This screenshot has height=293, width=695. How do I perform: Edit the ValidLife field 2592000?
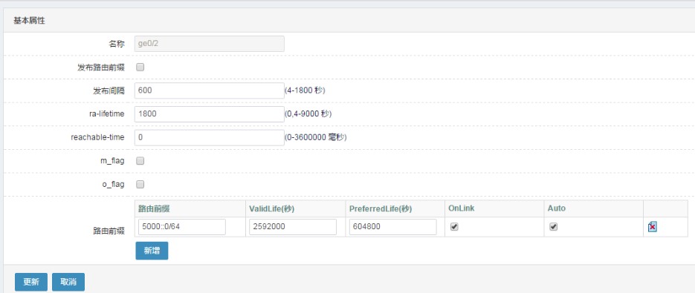pyautogui.click(x=293, y=227)
